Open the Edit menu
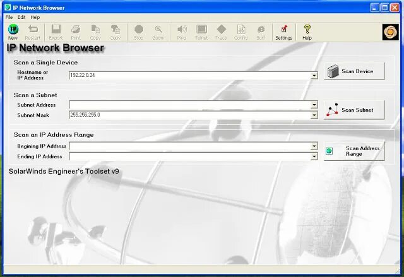Image resolution: width=404 pixels, height=277 pixels. click(x=21, y=17)
